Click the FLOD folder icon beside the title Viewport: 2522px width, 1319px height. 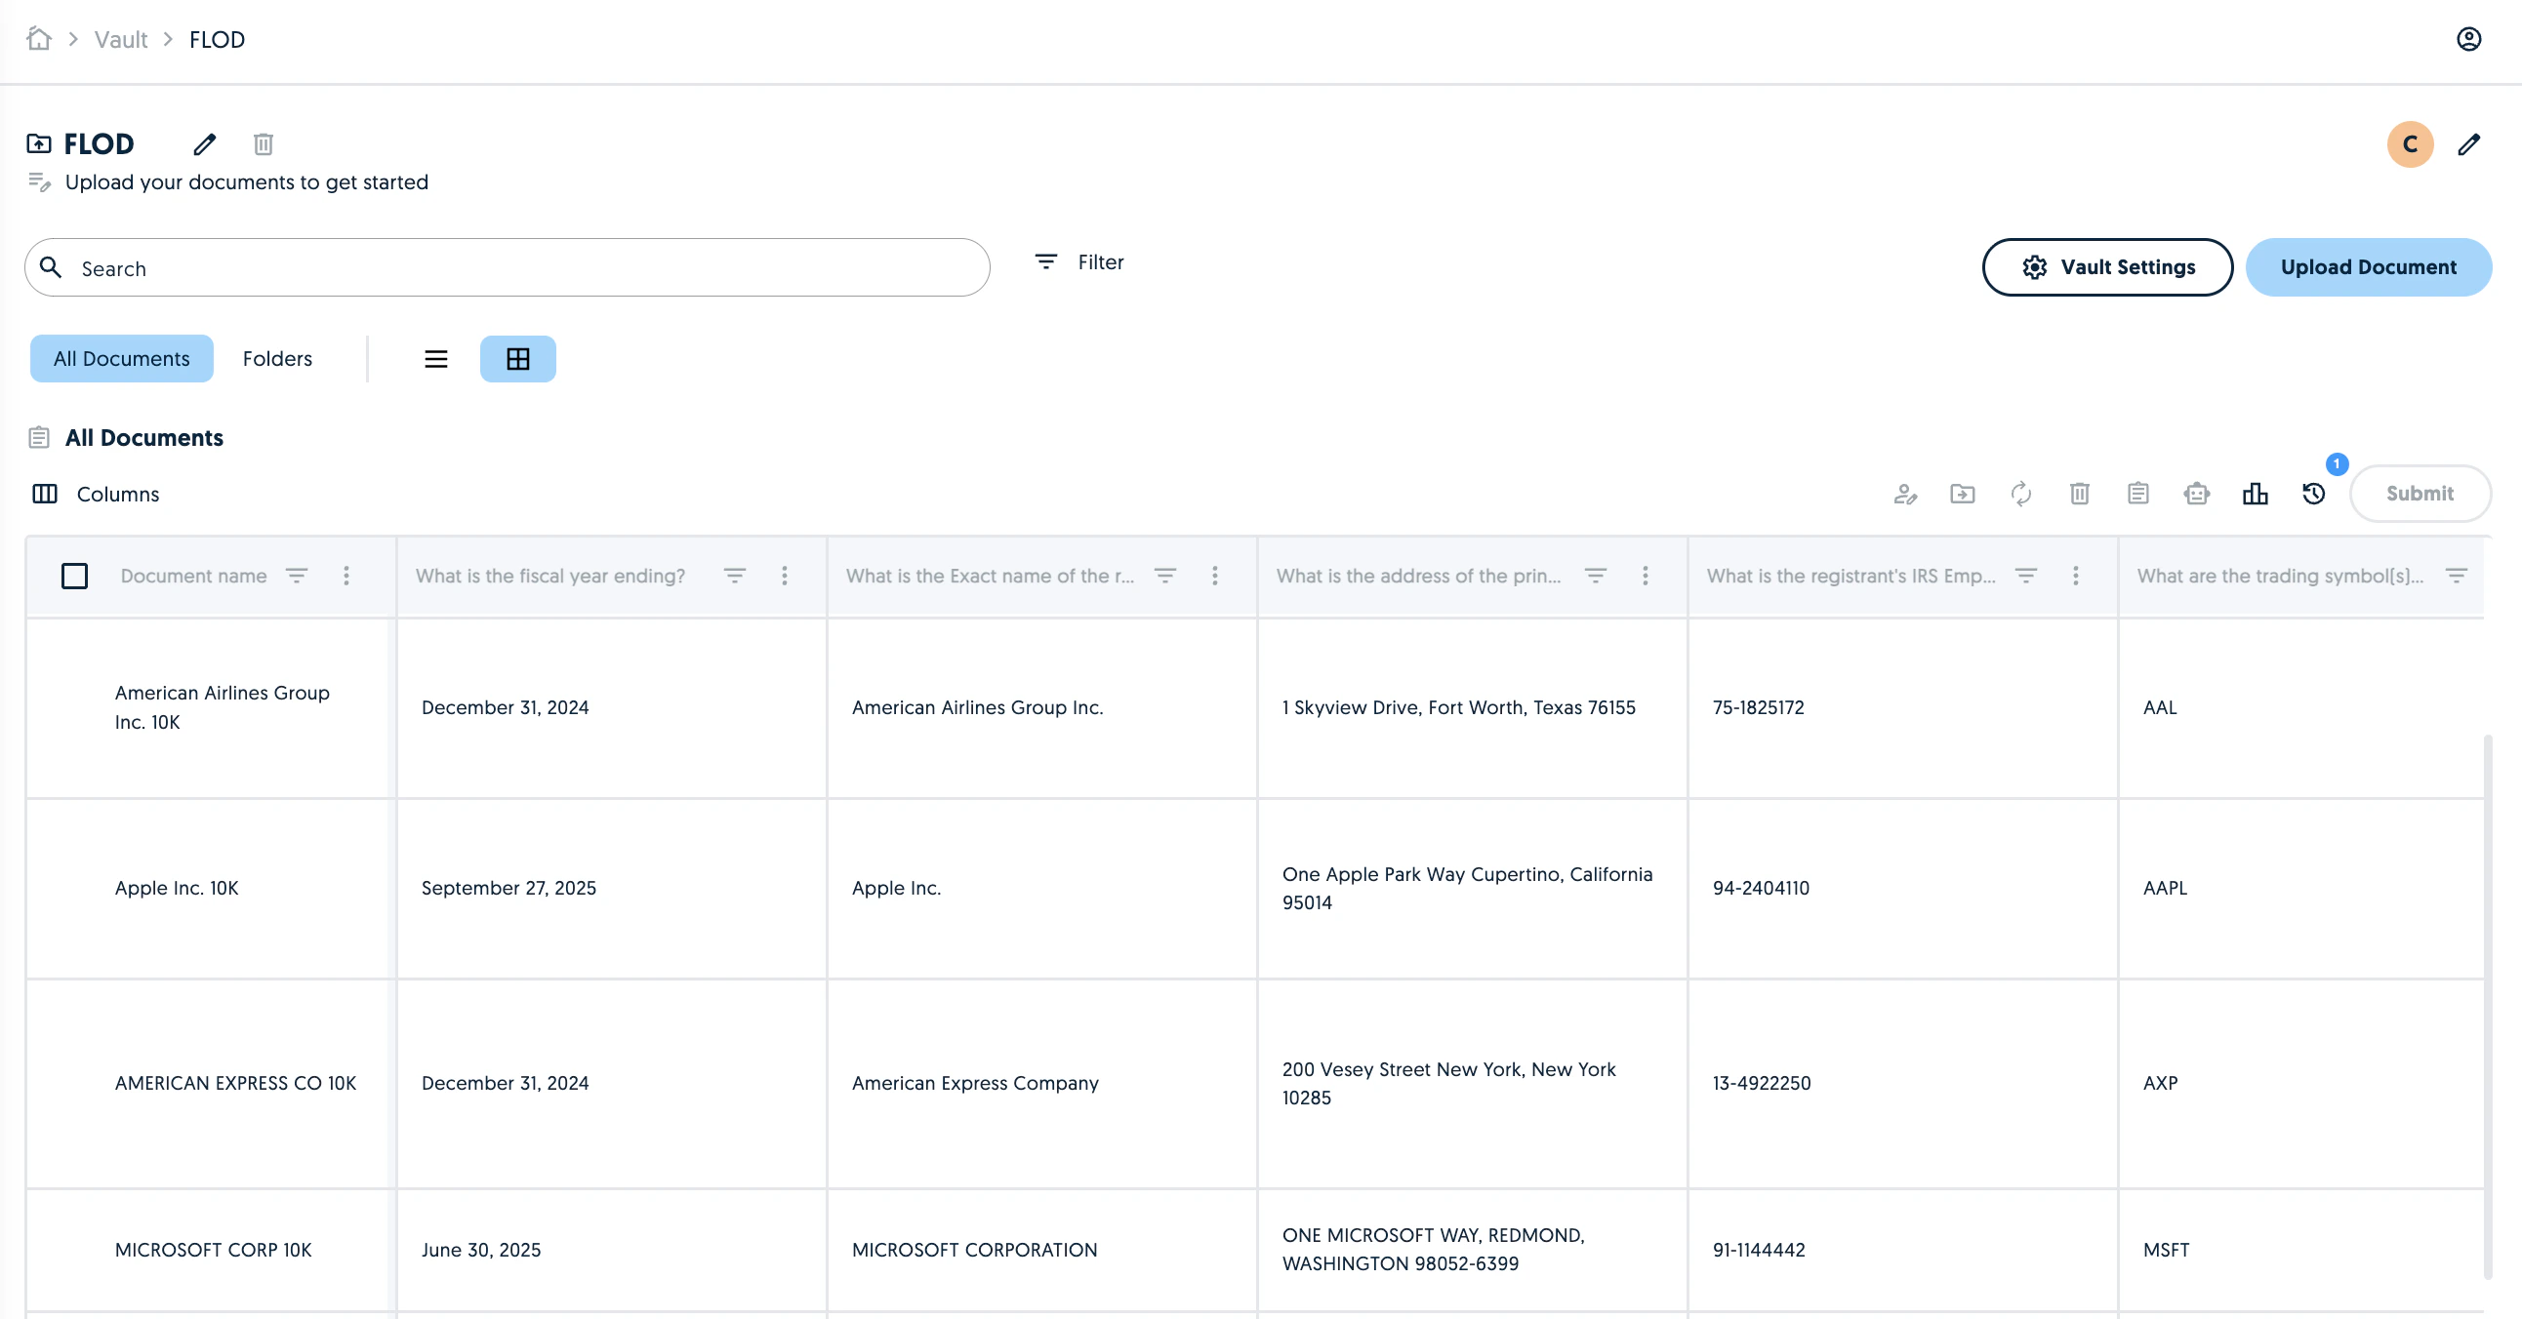39,144
